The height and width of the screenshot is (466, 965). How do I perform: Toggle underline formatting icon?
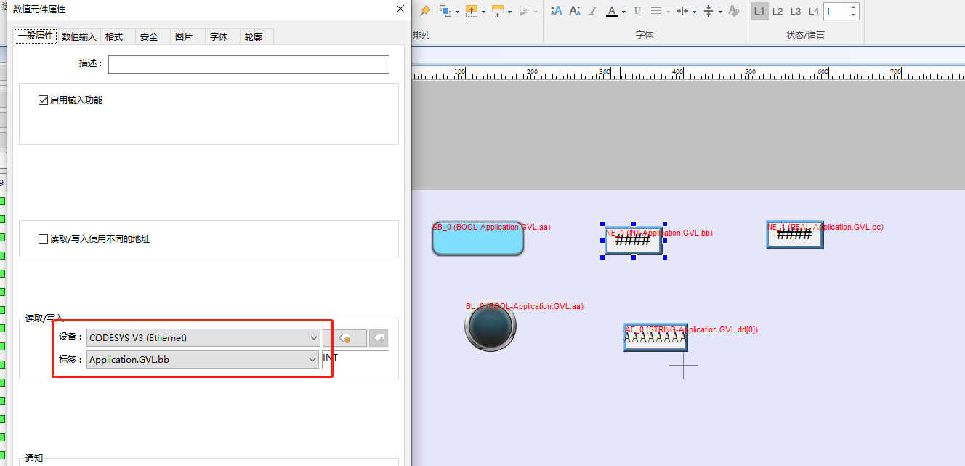[x=637, y=11]
